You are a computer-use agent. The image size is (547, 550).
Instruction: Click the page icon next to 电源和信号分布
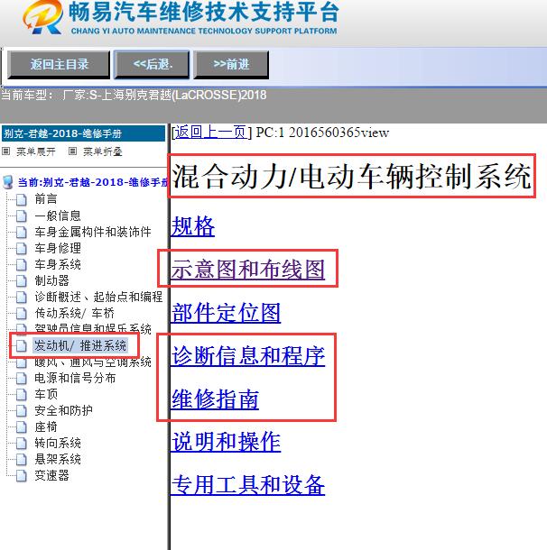22,379
